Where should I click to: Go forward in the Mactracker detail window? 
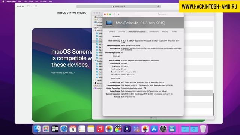coord(118,14)
